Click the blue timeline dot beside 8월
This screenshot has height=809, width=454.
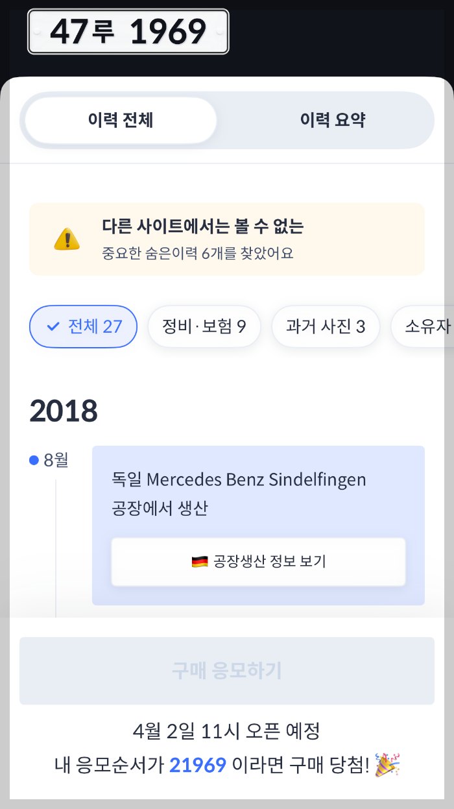point(33,460)
